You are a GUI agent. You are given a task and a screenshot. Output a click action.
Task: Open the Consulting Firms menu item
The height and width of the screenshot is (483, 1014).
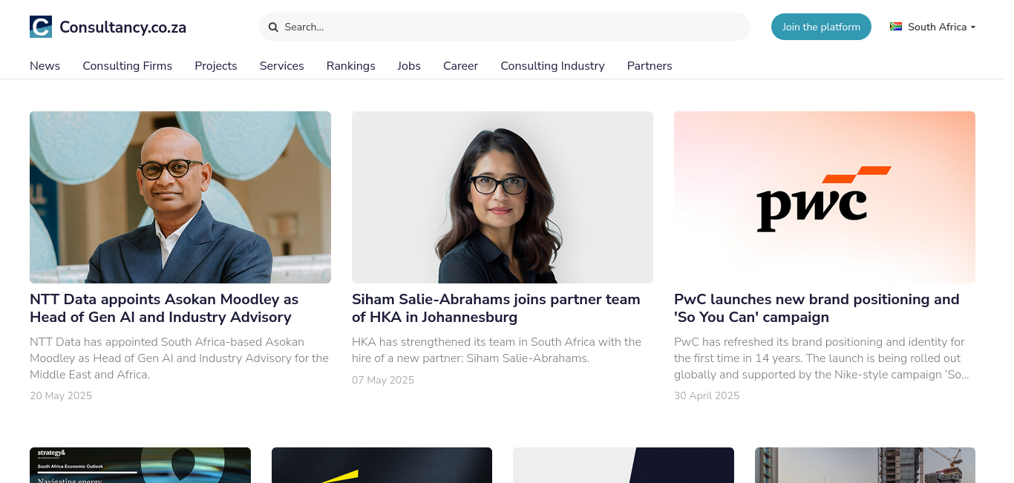(128, 66)
